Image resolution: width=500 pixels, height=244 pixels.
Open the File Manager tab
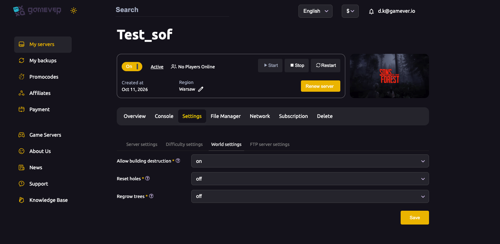tap(226, 116)
